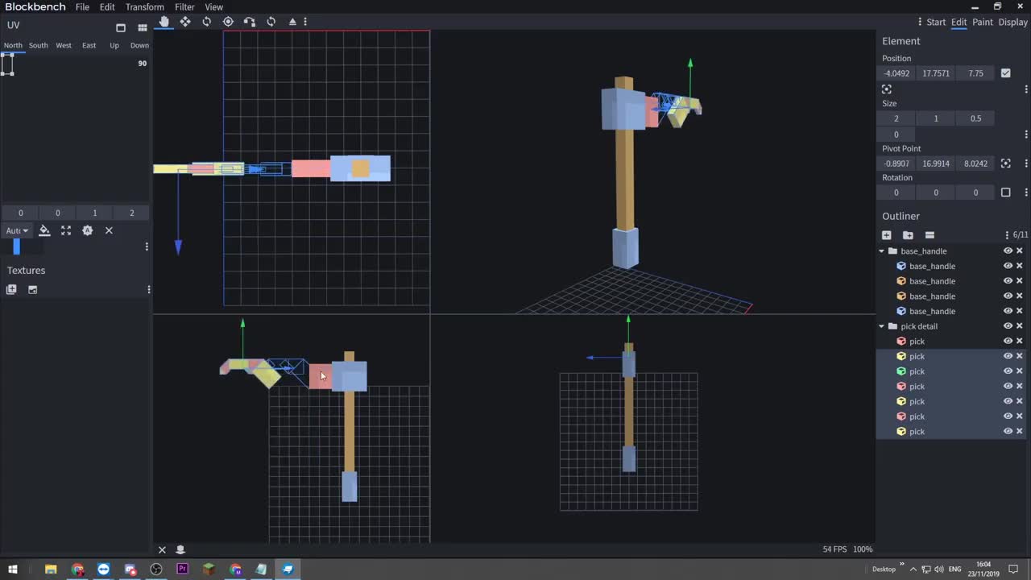Click the UV clear face X icon

pyautogui.click(x=109, y=230)
